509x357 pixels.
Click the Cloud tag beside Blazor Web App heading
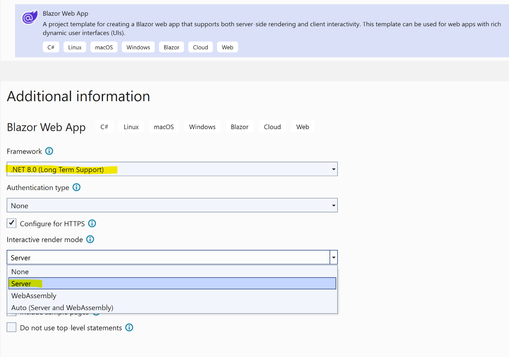(272, 127)
